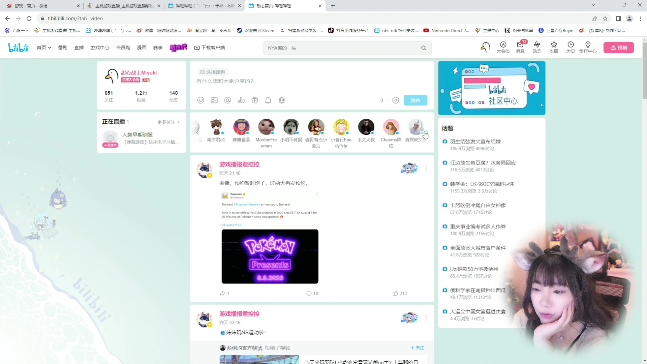The image size is (647, 364).
Task: Create a poll using the vote icon
Action: 241,100
